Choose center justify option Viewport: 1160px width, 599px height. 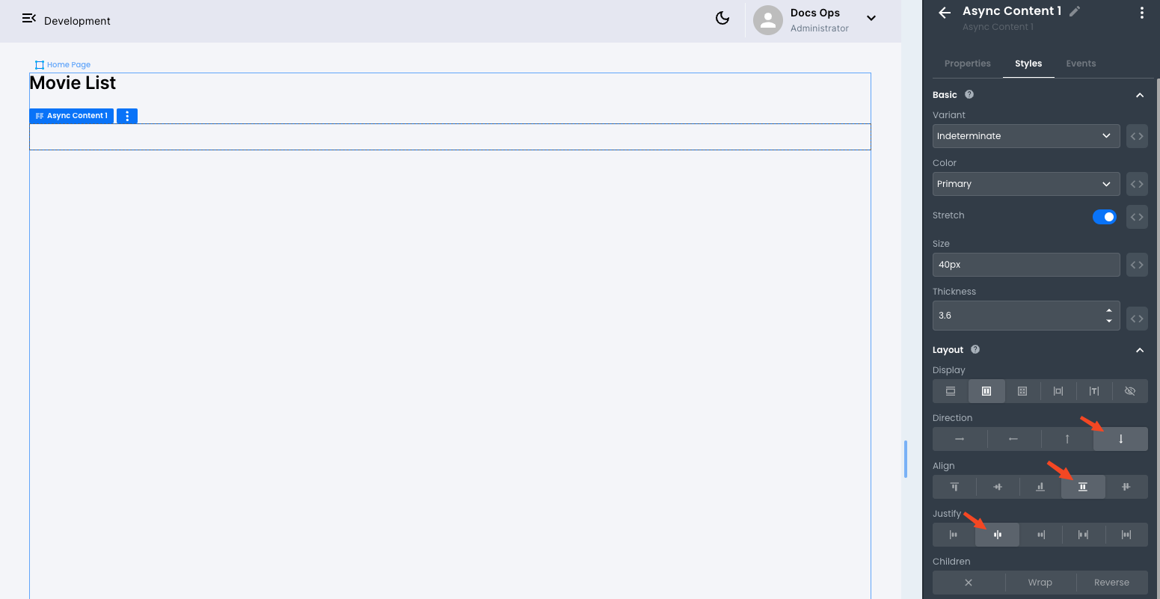pyautogui.click(x=997, y=535)
